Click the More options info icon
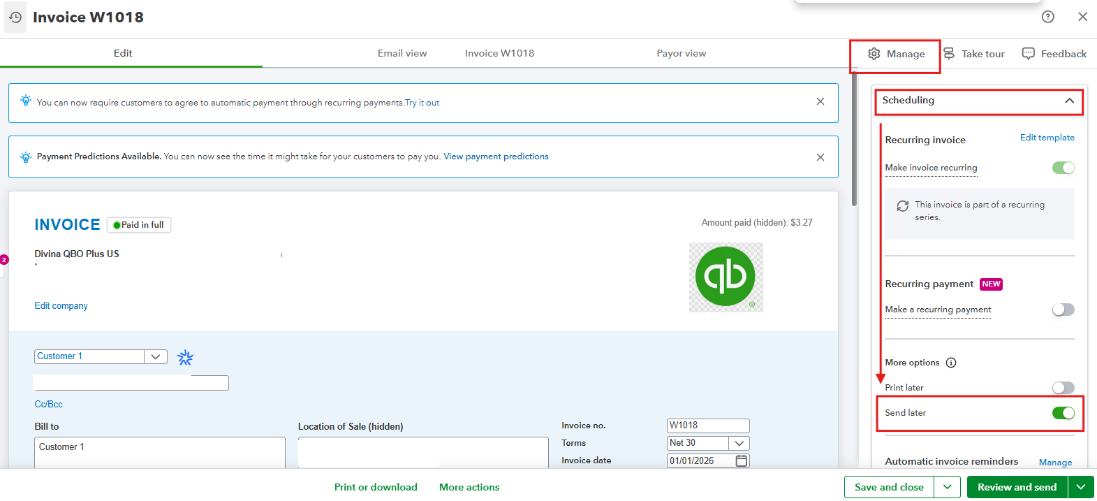This screenshot has height=501, width=1097. (x=951, y=363)
